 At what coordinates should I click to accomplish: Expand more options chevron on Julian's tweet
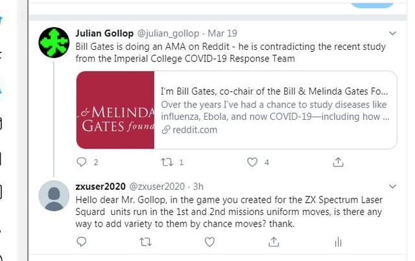[392, 32]
